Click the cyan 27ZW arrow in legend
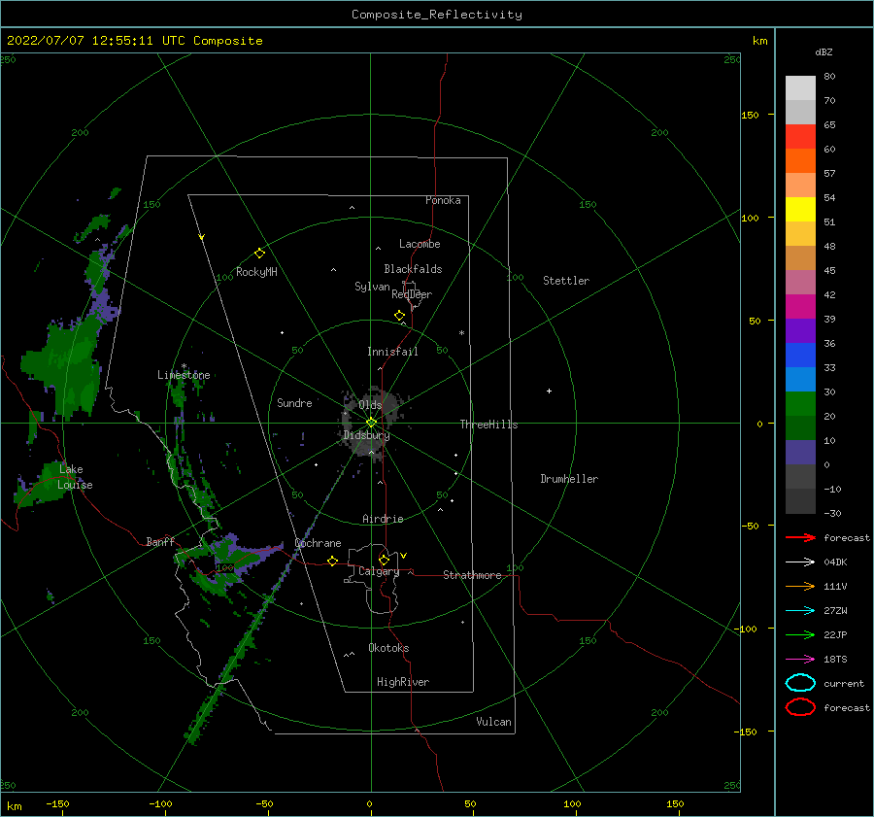 click(x=800, y=611)
